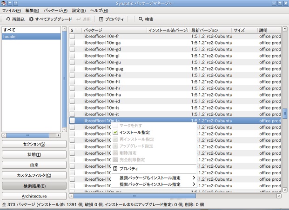This screenshot has height=210, width=289.
Task: Click package list scroll-down arrow
Action: [285, 190]
